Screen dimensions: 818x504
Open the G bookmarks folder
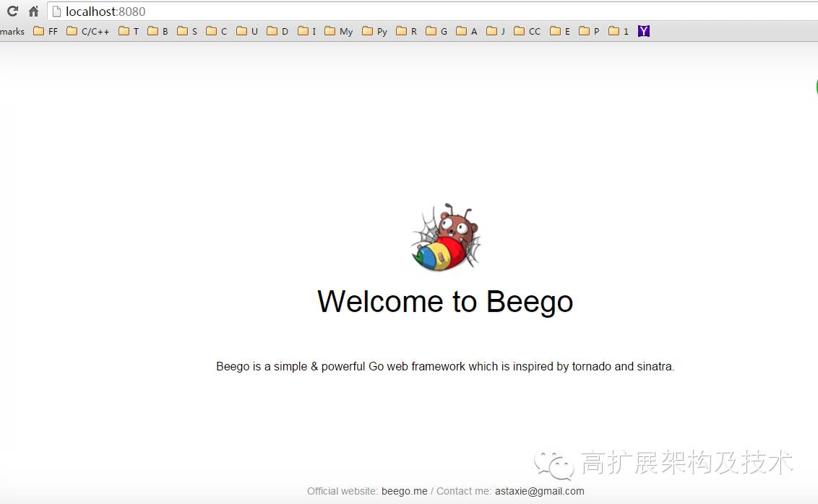(x=436, y=31)
